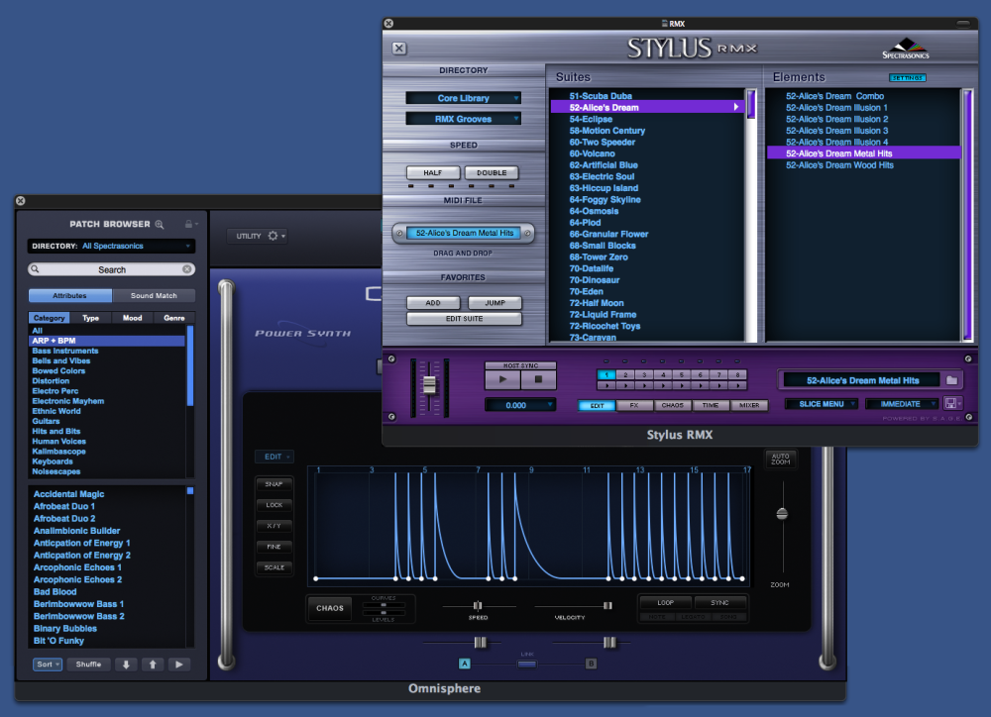Toggle SNAP in envelope editor
Viewport: 991px width, 717px height.
(x=274, y=484)
